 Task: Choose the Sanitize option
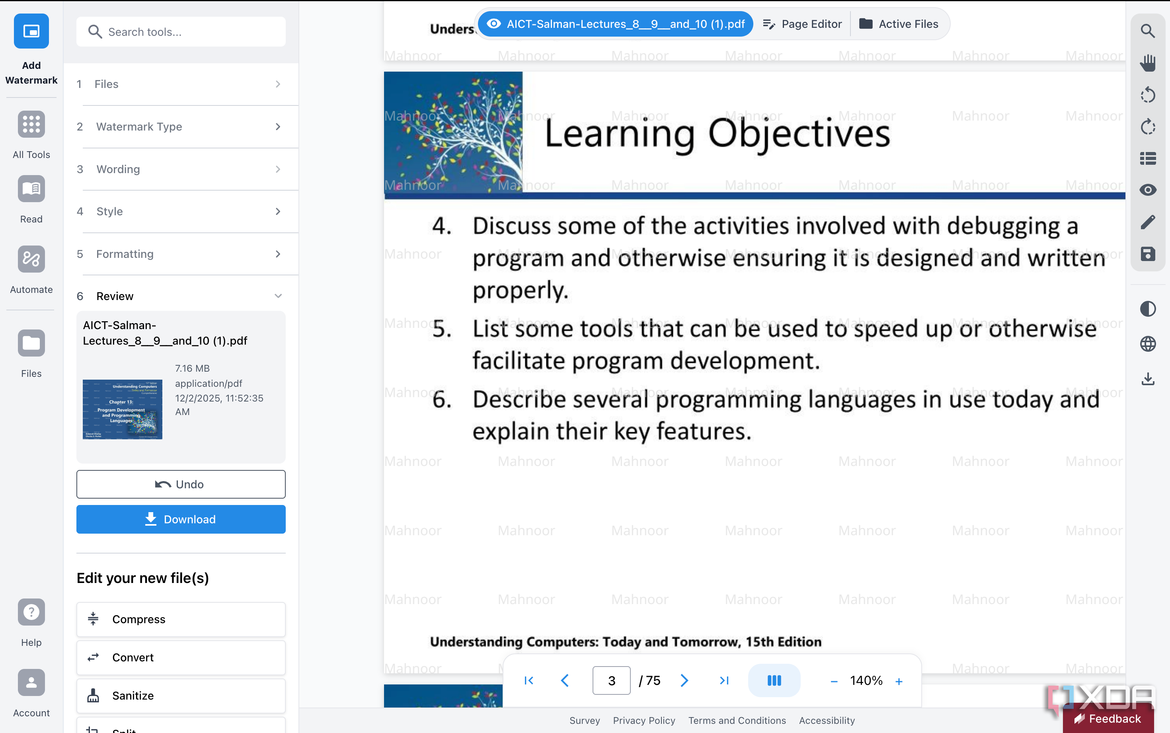tap(181, 696)
